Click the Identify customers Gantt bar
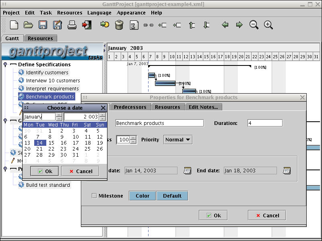The width and height of the screenshot is (322, 241). point(152,76)
